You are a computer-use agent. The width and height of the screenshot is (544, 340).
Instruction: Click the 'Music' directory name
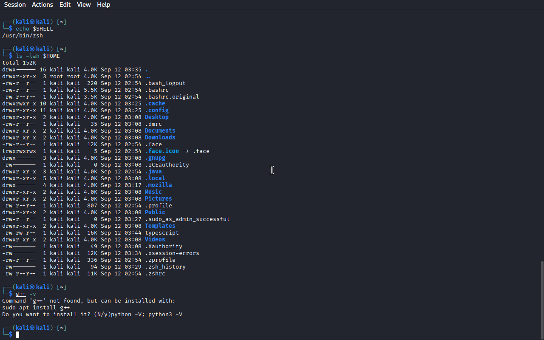click(153, 192)
